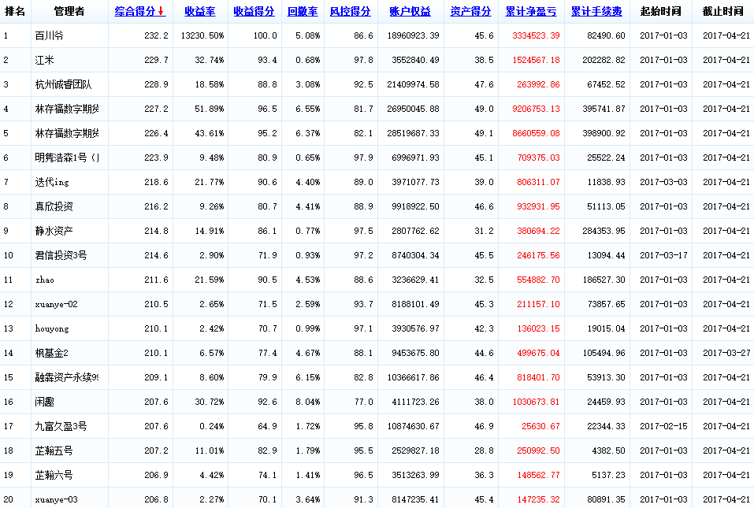The height and width of the screenshot is (508, 754).
Task: Click net profit value 9206753.13
Action: click(x=536, y=109)
